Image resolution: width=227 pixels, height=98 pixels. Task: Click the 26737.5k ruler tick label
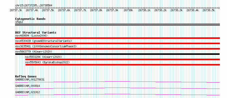point(48,10)
